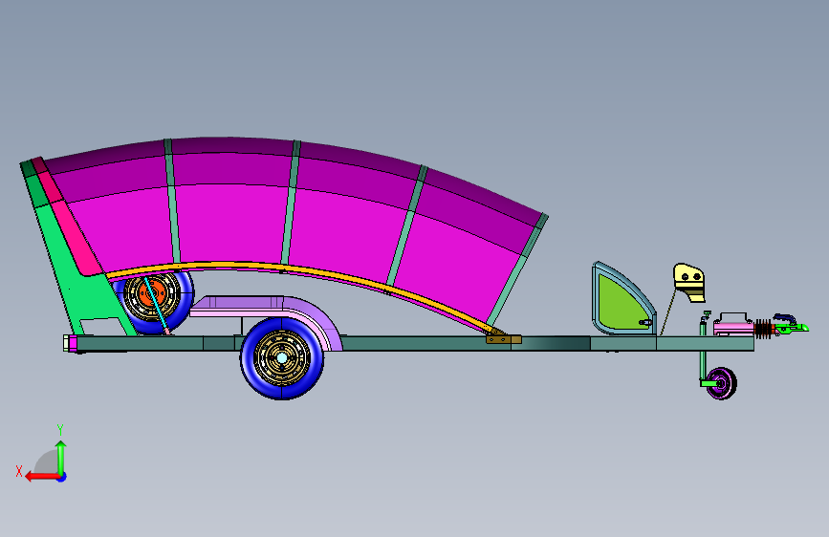
Task: Pick the cyan gas strut near the spare wheel
Action: click(x=157, y=304)
